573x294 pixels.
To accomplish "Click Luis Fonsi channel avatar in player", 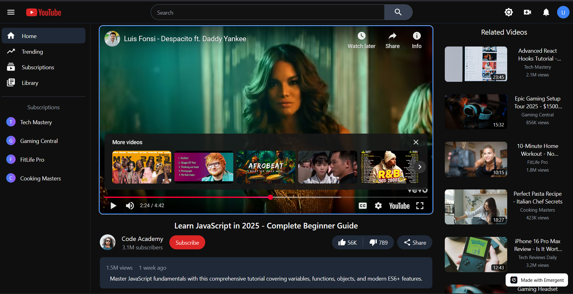I will (x=112, y=39).
